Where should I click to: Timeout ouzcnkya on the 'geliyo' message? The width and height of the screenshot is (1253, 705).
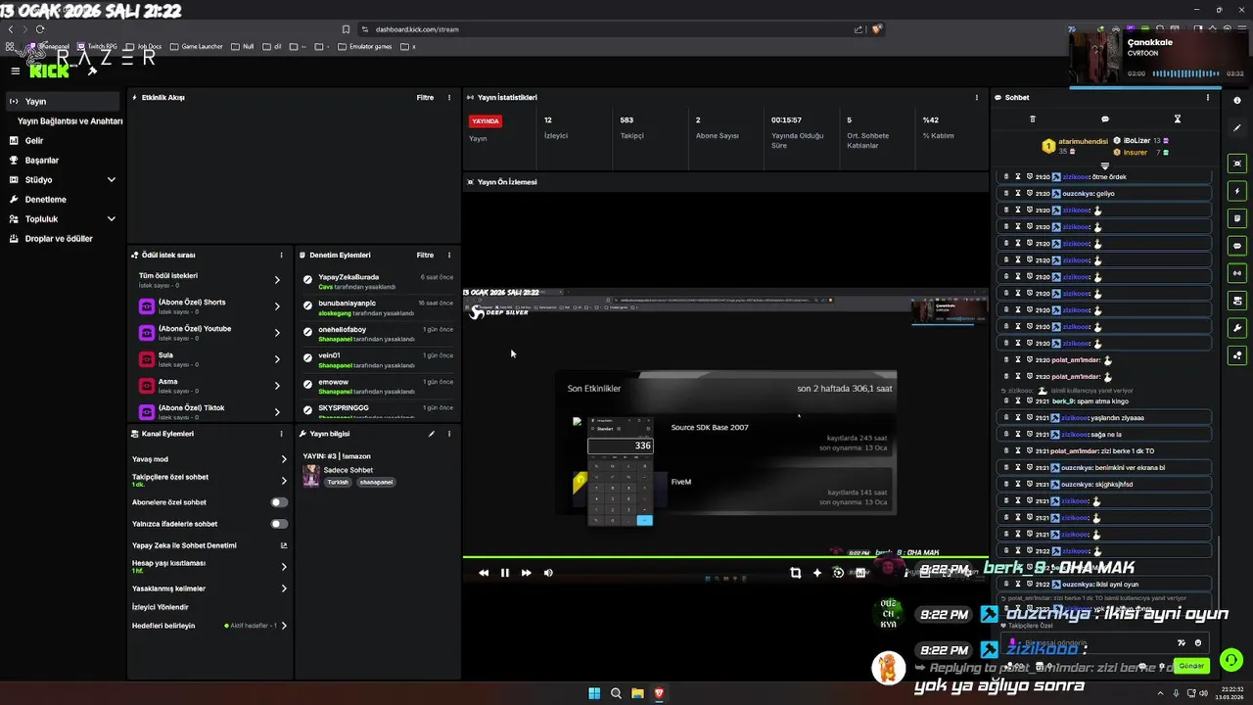point(1018,194)
